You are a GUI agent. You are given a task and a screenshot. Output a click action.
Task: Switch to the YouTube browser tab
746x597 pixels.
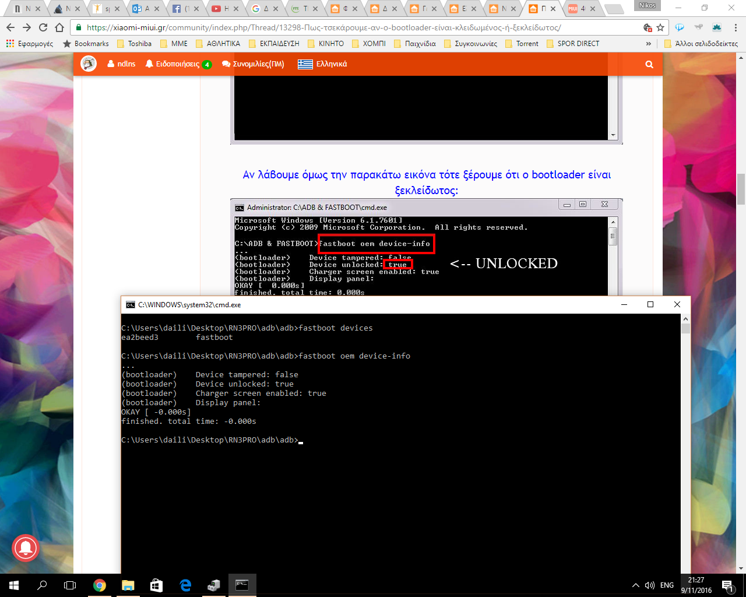(224, 9)
